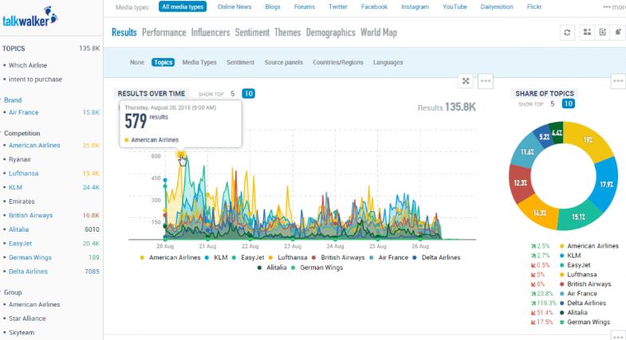Click the highlighted 579 data point marker
Screen dimensions: 626x340
click(x=181, y=154)
